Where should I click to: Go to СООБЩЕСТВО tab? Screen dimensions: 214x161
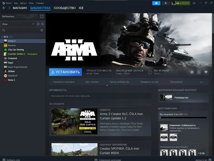point(64,8)
